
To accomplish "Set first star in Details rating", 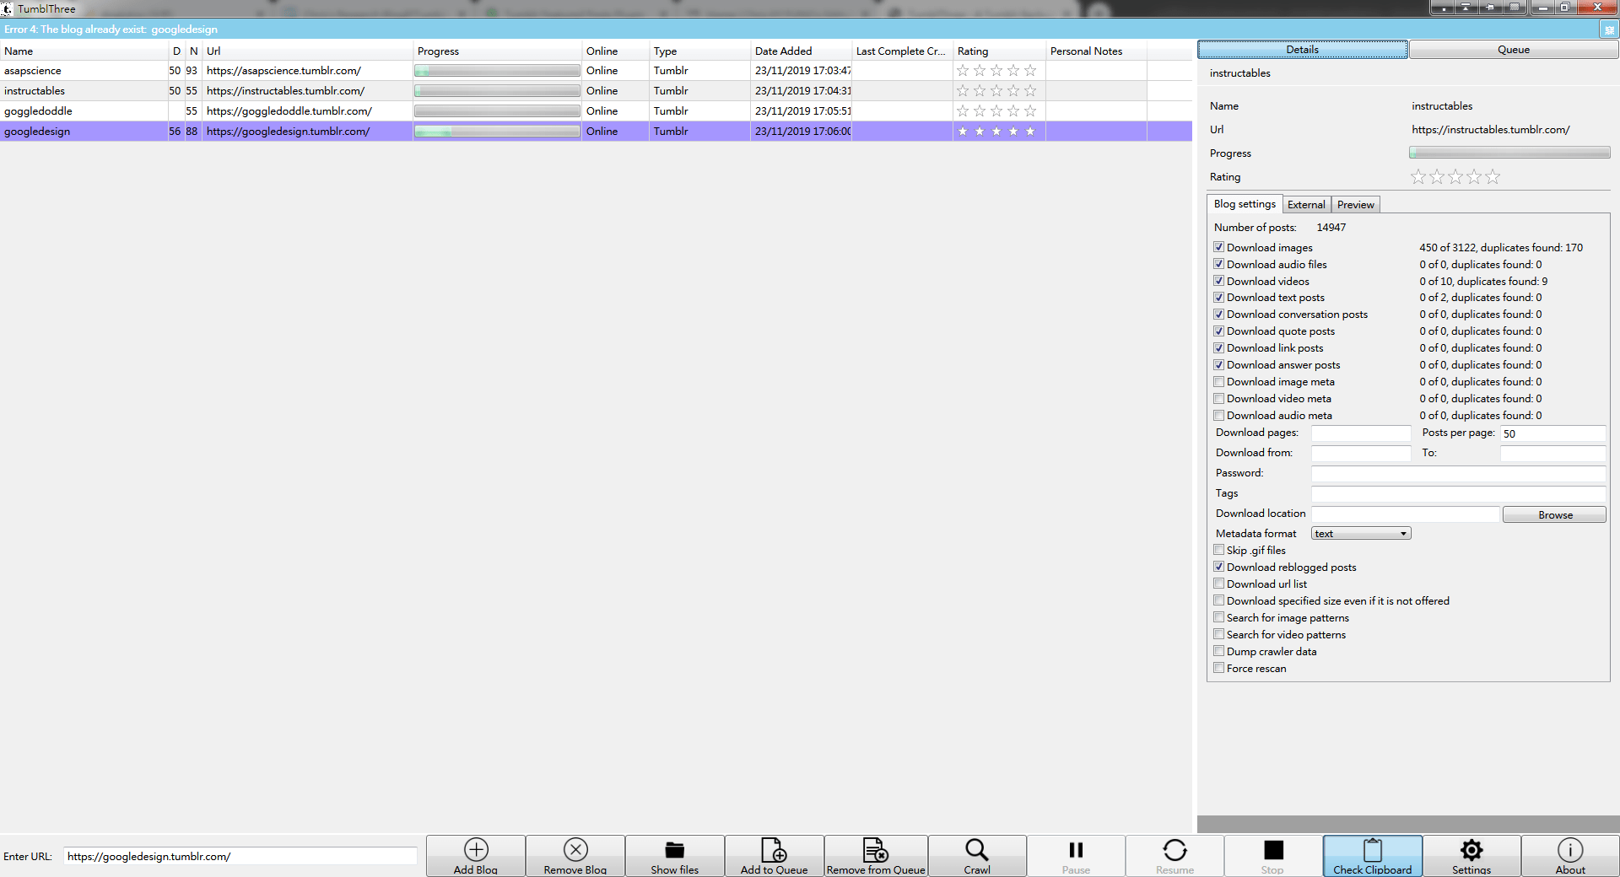I will (1418, 177).
